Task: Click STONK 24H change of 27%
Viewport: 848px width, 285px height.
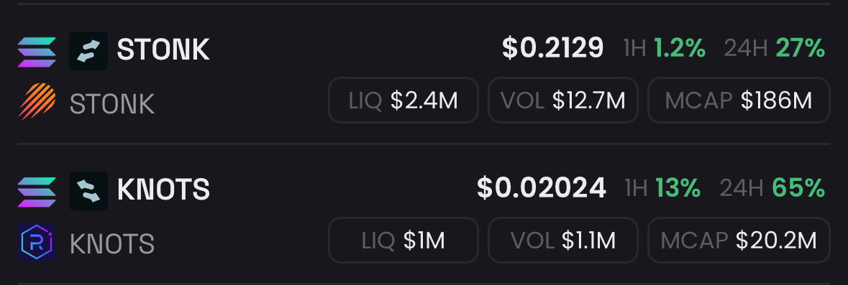Action: click(801, 49)
